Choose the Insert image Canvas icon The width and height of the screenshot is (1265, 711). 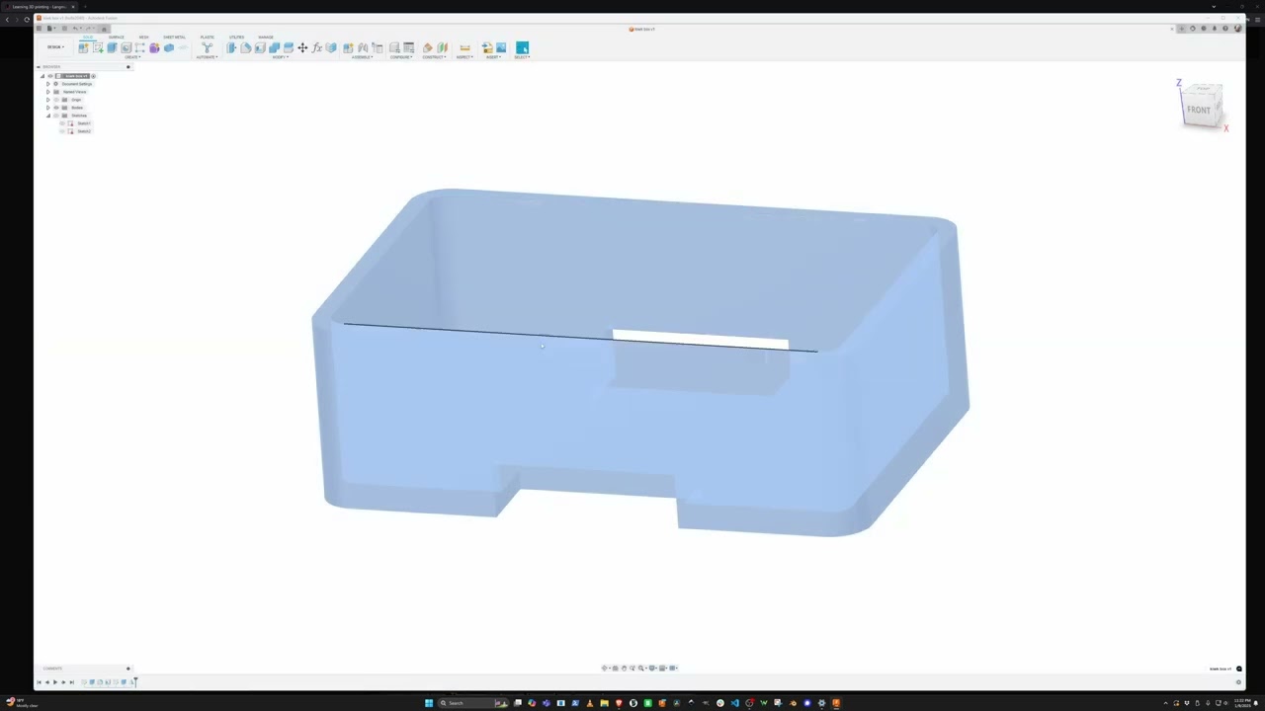[501, 47]
